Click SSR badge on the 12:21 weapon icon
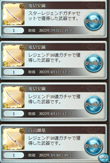 coord(22,89)
